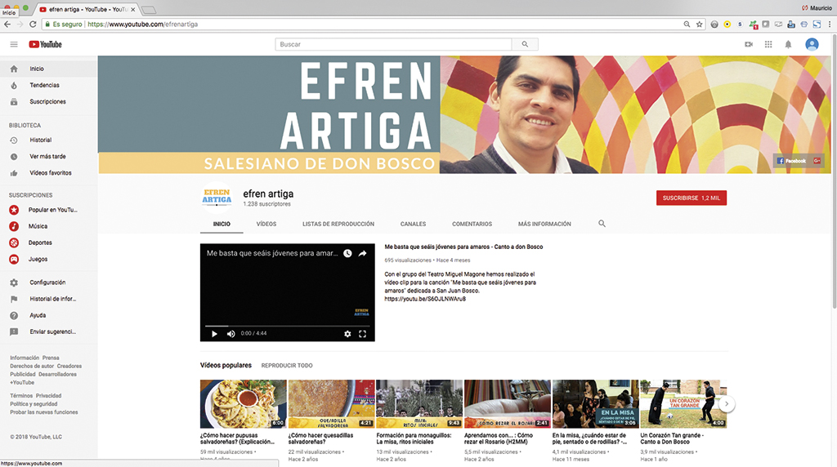Open a new browser tab
This screenshot has height=467, width=837.
click(x=149, y=10)
